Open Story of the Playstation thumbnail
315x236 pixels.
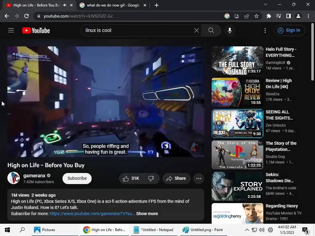(x=237, y=155)
